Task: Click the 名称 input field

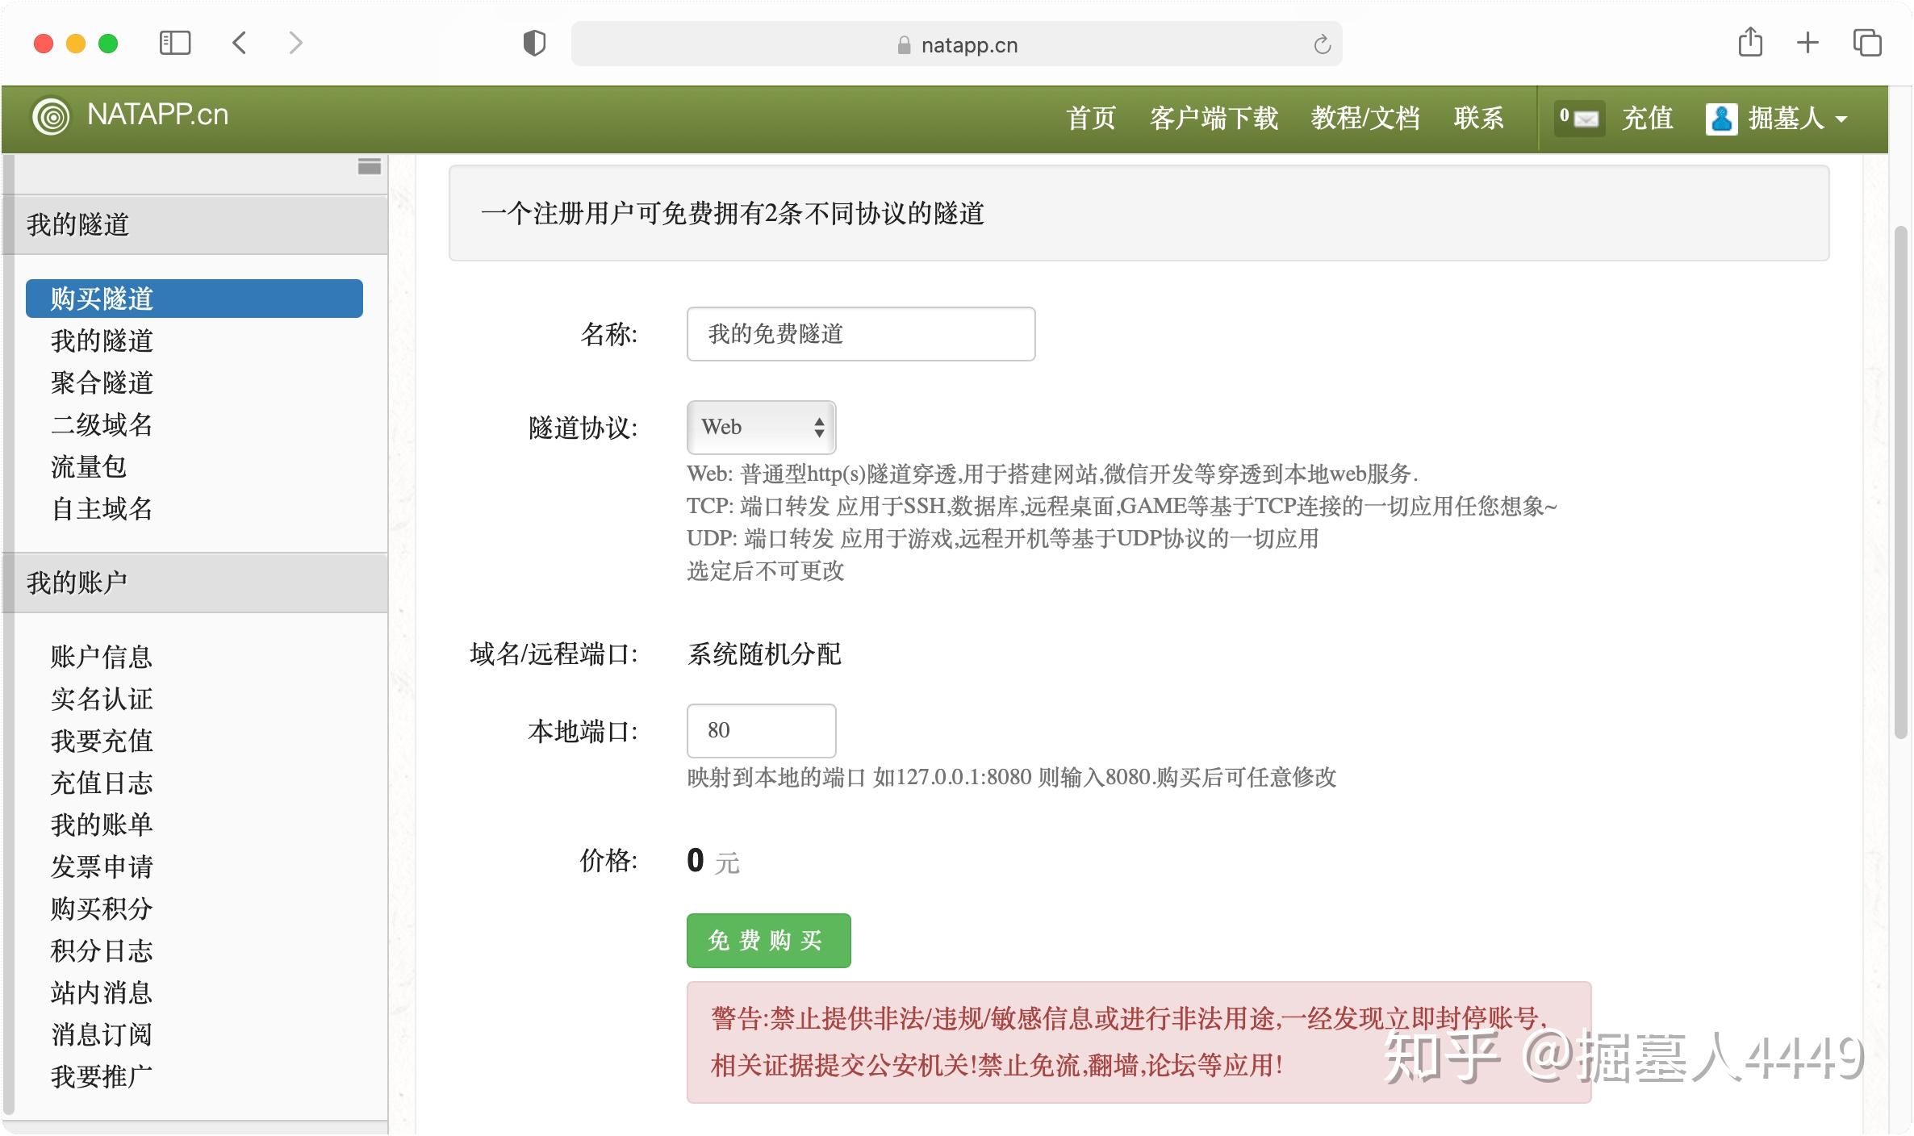Action: [860, 334]
